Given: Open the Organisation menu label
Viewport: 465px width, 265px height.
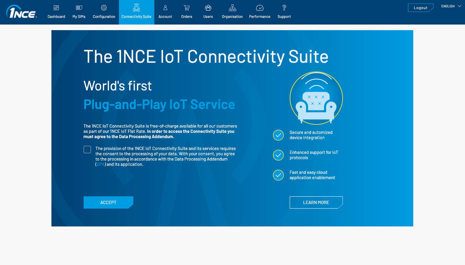Looking at the screenshot, I should [x=232, y=16].
